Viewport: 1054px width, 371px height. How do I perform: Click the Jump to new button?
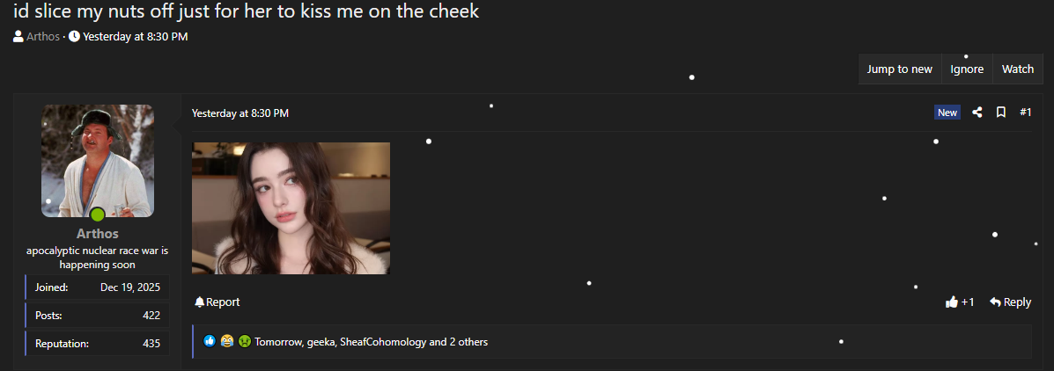(x=899, y=69)
